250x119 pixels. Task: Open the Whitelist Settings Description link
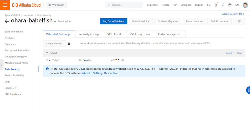click(x=100, y=73)
